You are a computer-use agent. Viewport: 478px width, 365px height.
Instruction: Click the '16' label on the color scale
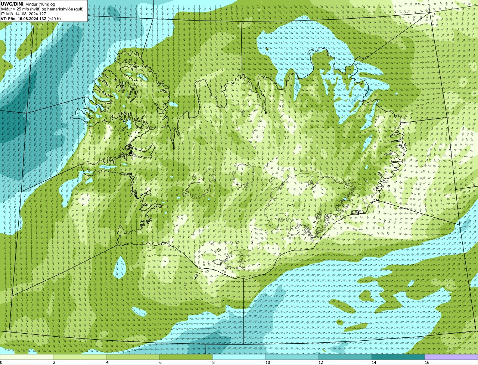427,362
